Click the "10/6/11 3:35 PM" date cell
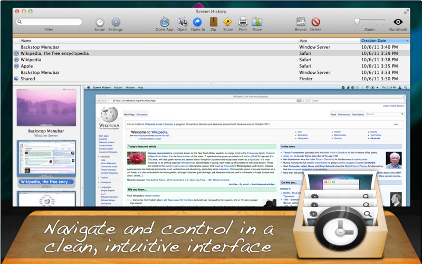Viewport: 422px width, 264px height. (379, 66)
